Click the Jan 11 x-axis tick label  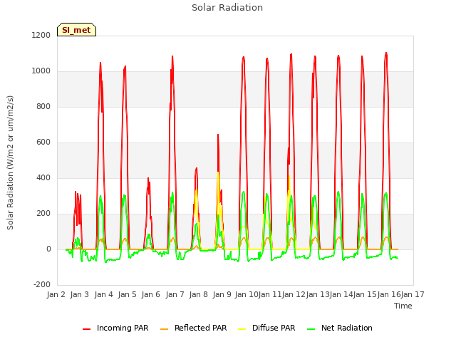(270, 294)
